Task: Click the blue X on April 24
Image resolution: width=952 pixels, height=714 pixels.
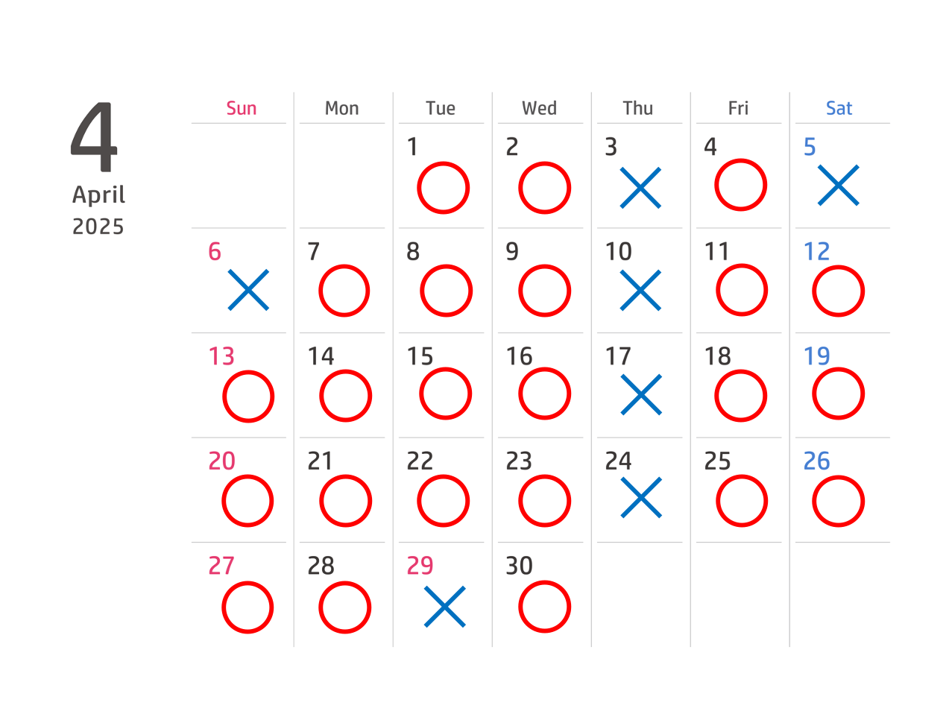Action: click(640, 497)
